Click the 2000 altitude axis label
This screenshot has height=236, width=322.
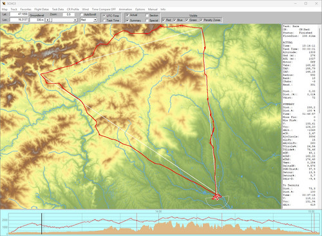pyautogui.click(x=5, y=220)
